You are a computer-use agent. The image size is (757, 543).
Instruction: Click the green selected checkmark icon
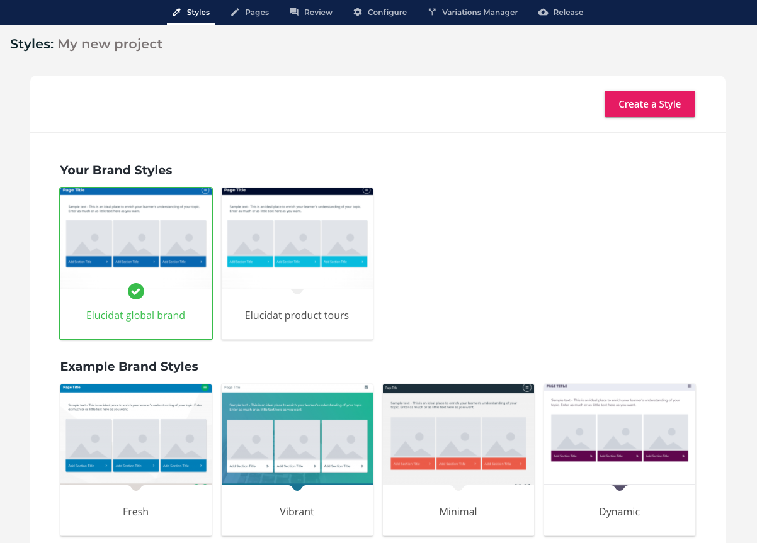(x=136, y=291)
